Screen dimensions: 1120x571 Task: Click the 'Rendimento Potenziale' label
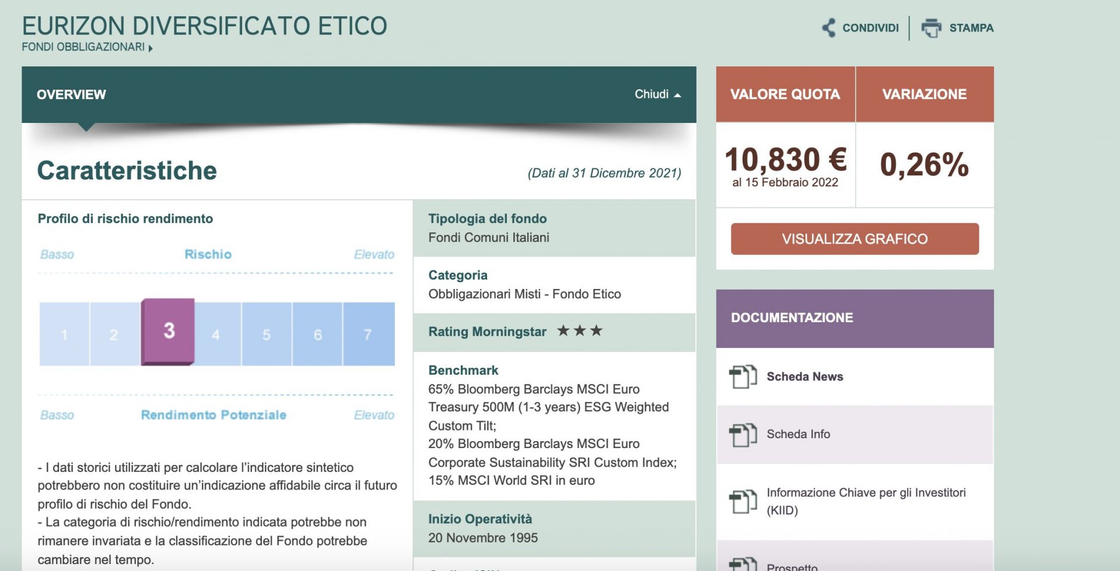(213, 415)
